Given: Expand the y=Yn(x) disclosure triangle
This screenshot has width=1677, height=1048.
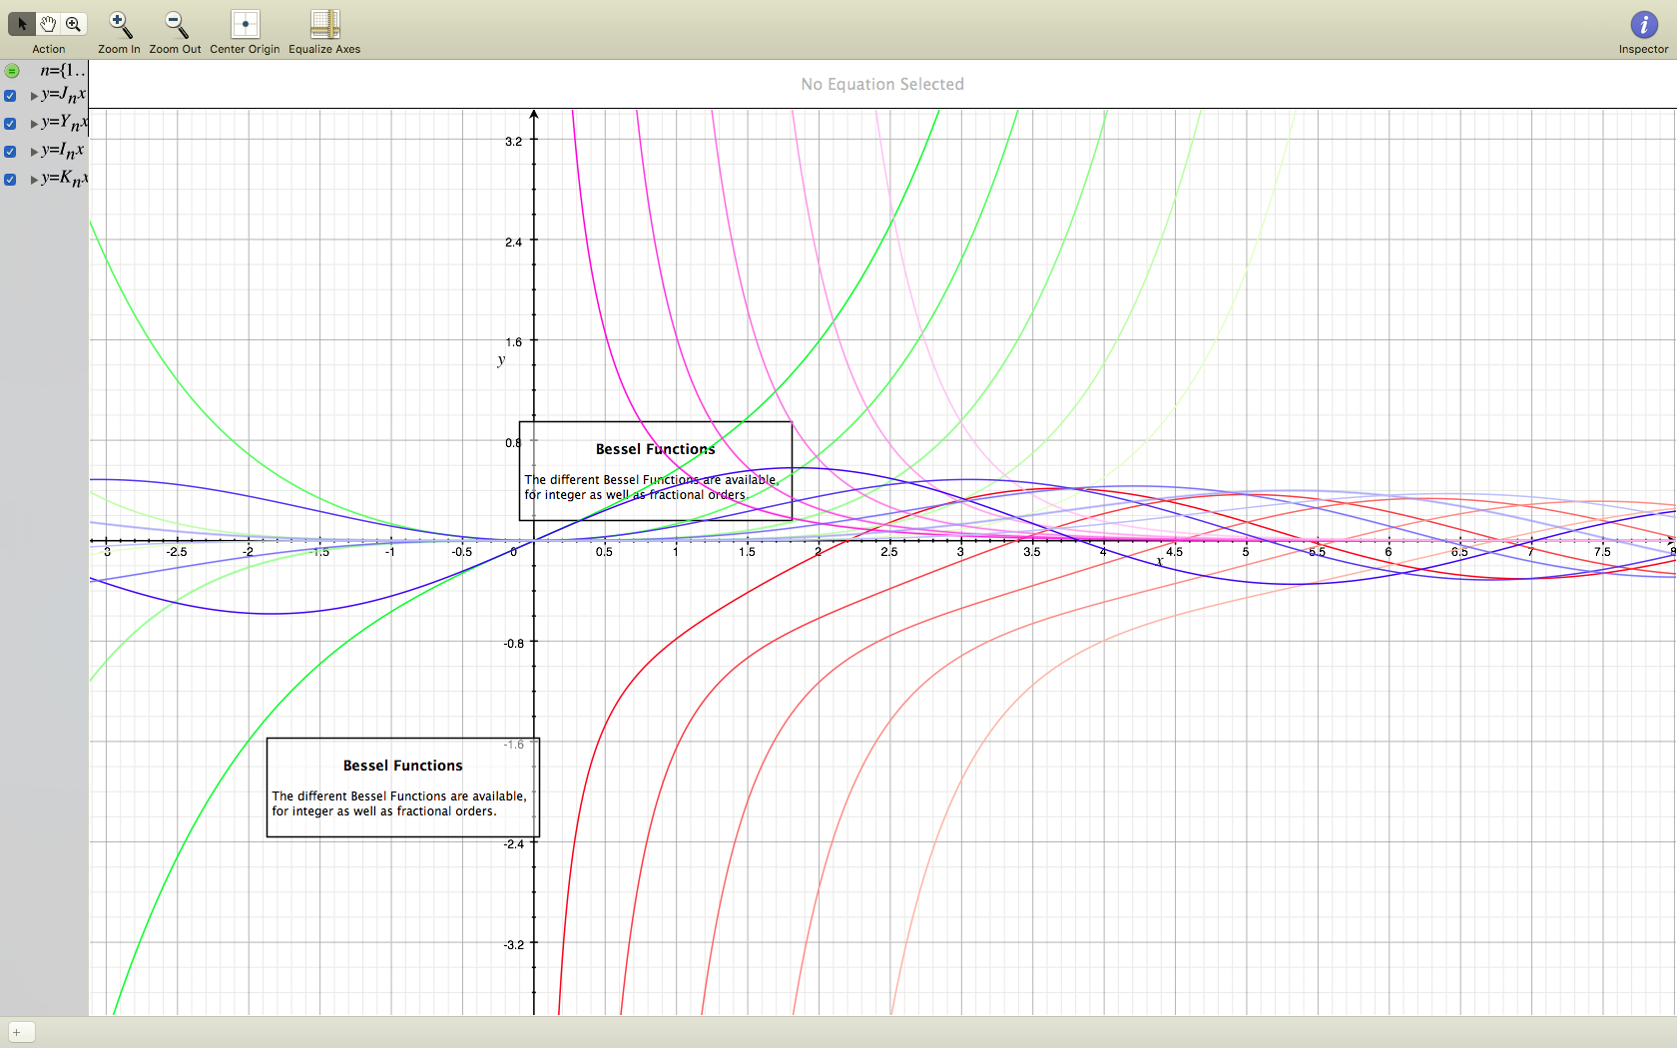Looking at the screenshot, I should coord(34,125).
